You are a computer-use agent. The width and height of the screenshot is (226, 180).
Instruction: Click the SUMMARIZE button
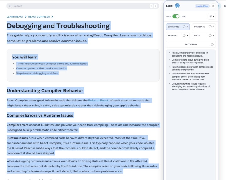(178, 27)
